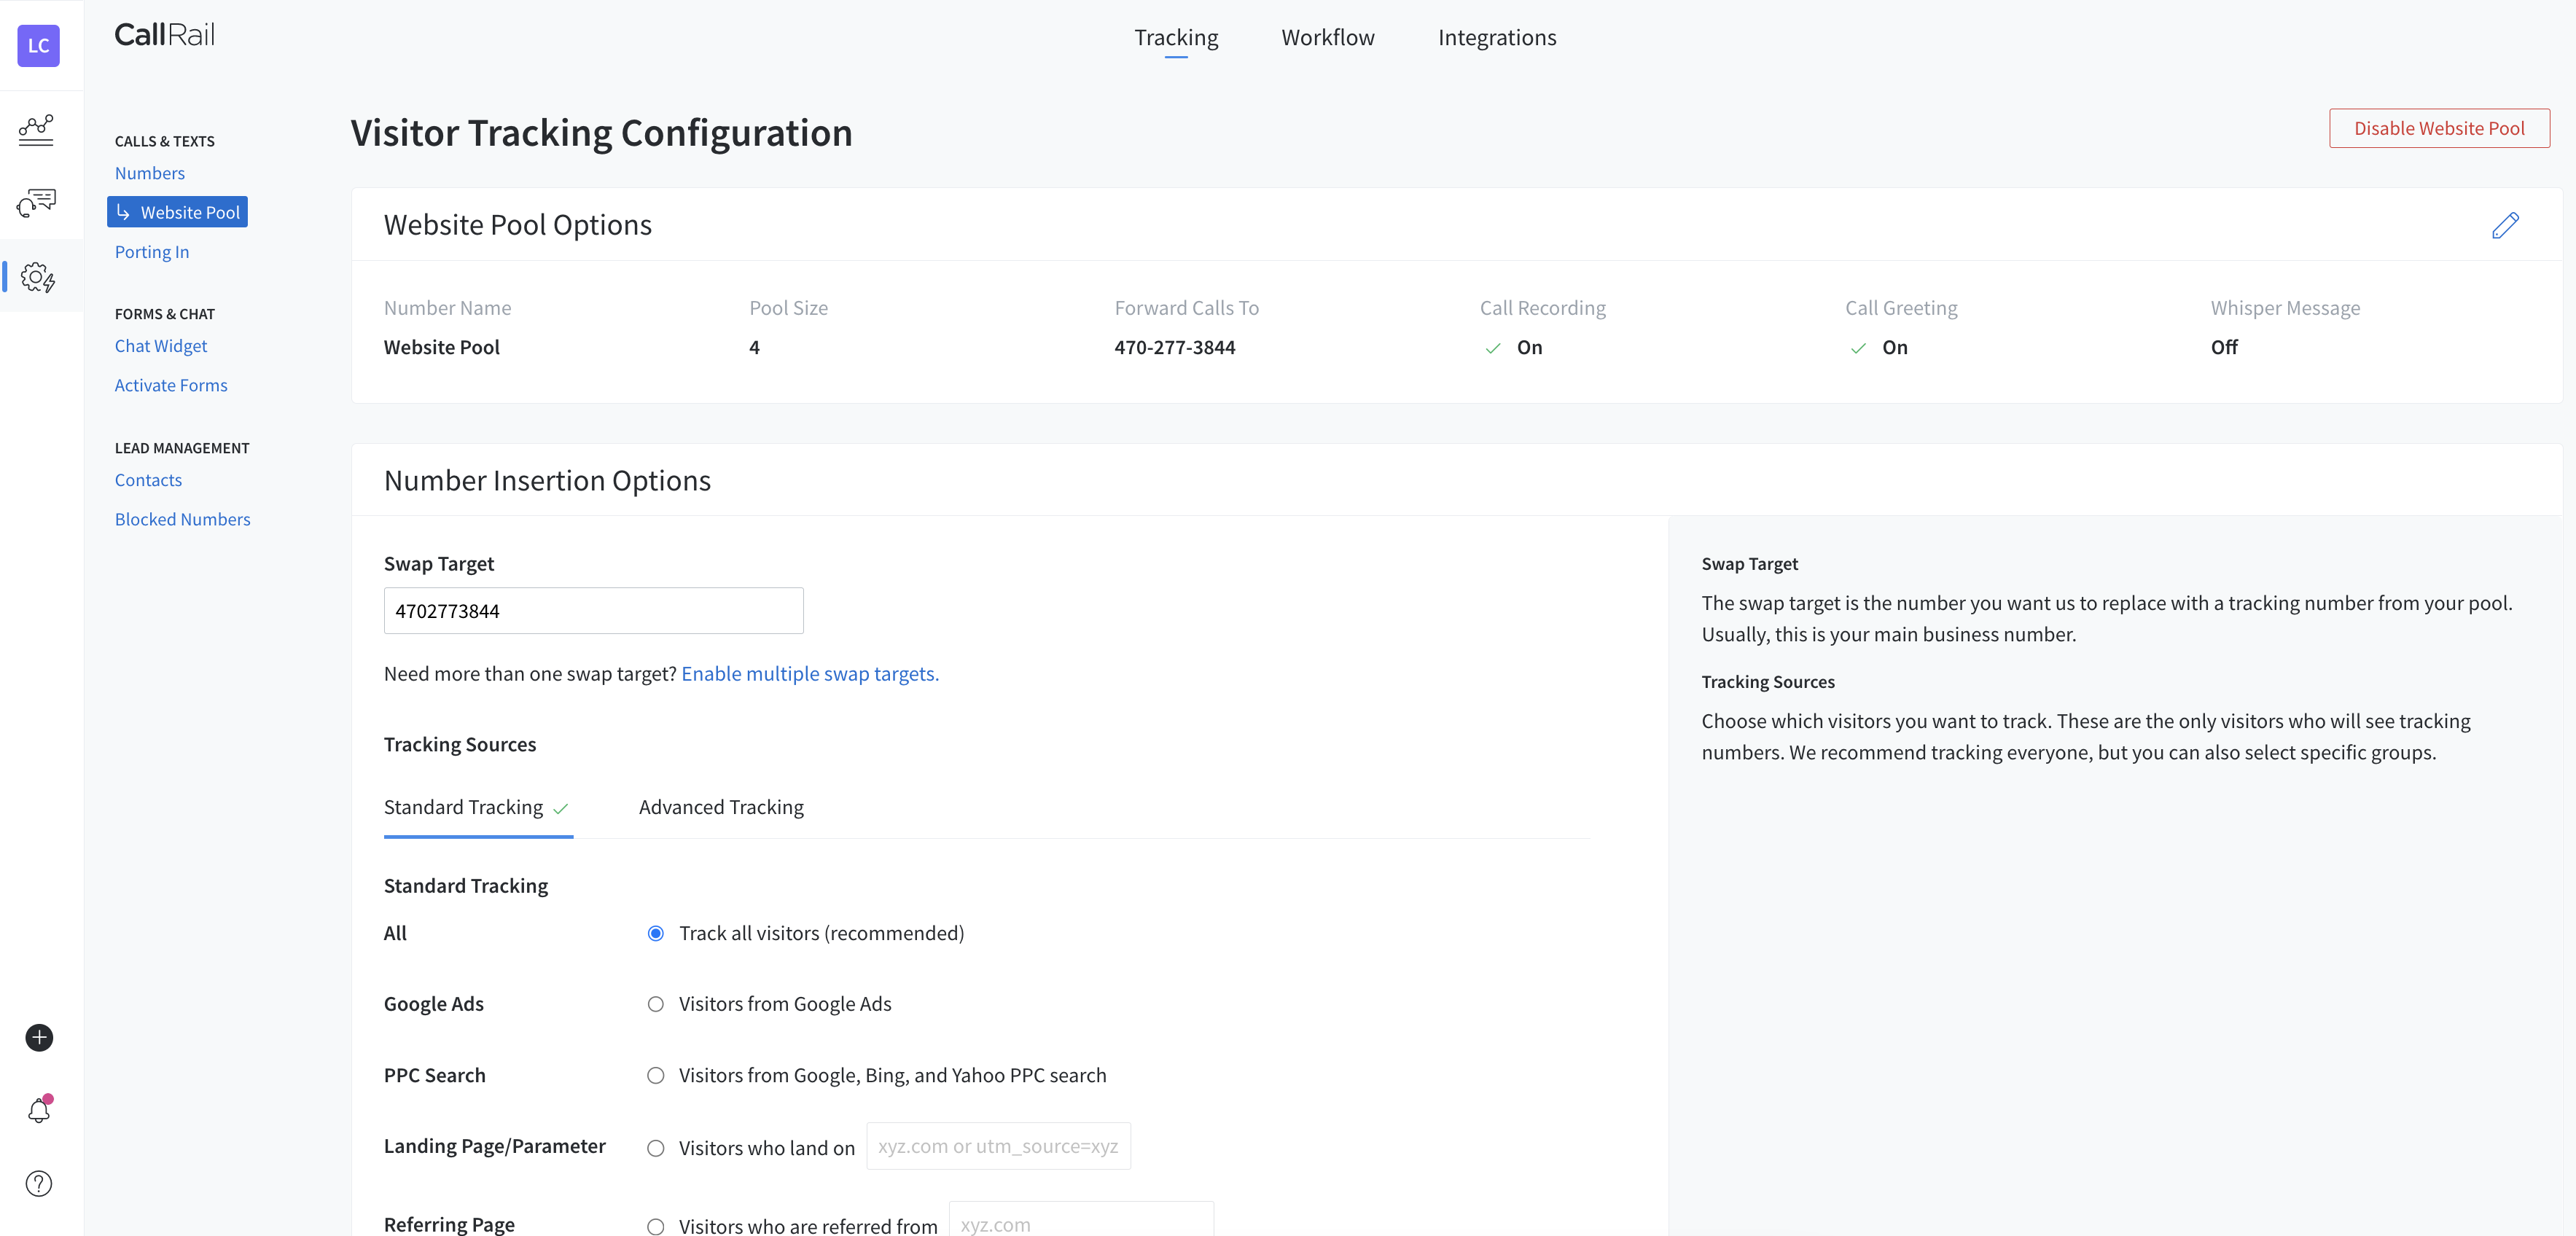Click the forward number 470-277-3844
Image resolution: width=2576 pixels, height=1236 pixels.
[x=1175, y=347]
